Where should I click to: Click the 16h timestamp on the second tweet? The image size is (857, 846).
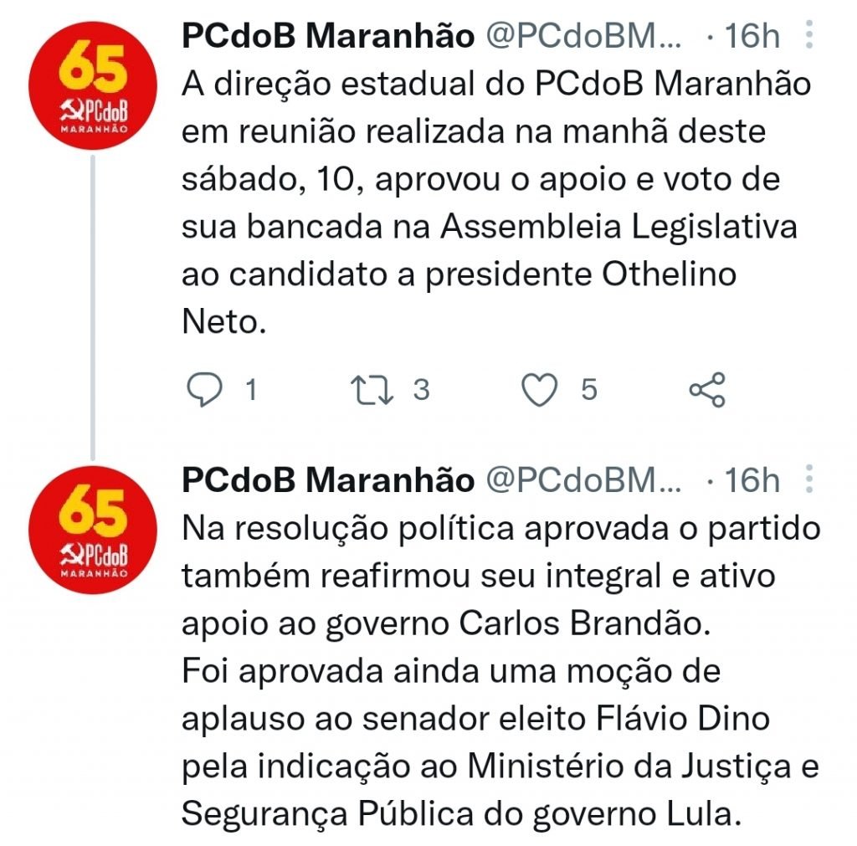click(752, 481)
